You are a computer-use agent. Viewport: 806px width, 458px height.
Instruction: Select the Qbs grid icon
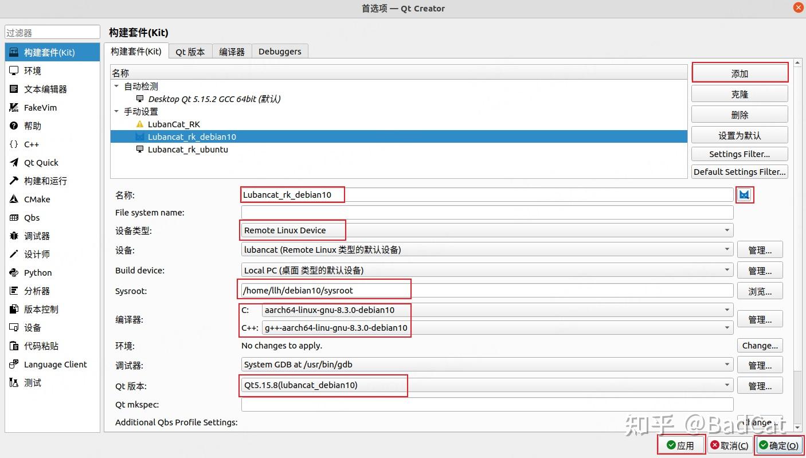[14, 217]
